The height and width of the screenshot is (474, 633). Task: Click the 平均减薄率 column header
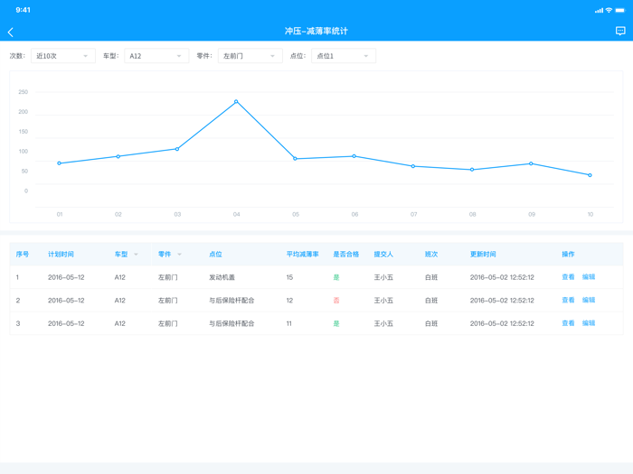pos(303,255)
